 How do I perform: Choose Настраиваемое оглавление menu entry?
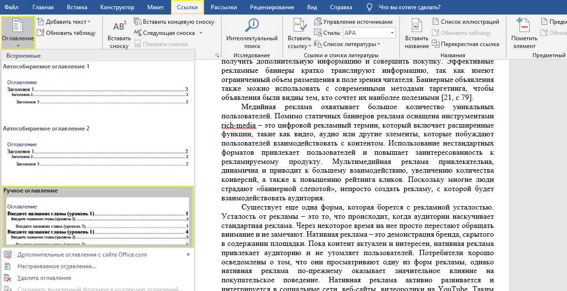(56, 266)
